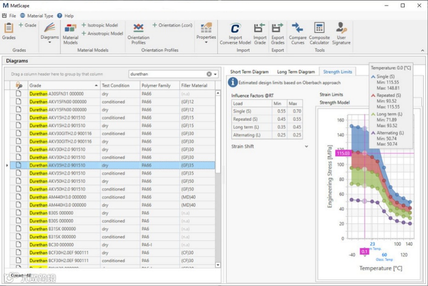Select Durethan AKV35H2.0 901510 dry row
428x286 pixels.
pyautogui.click(x=113, y=165)
